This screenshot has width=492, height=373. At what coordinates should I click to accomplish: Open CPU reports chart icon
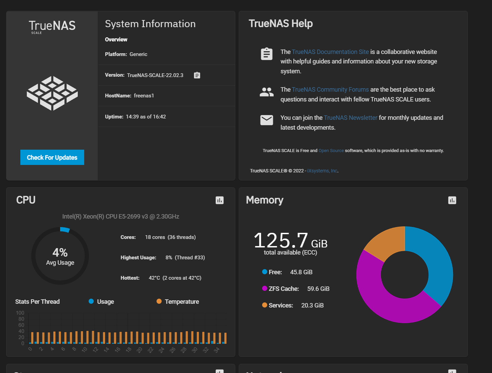(220, 200)
